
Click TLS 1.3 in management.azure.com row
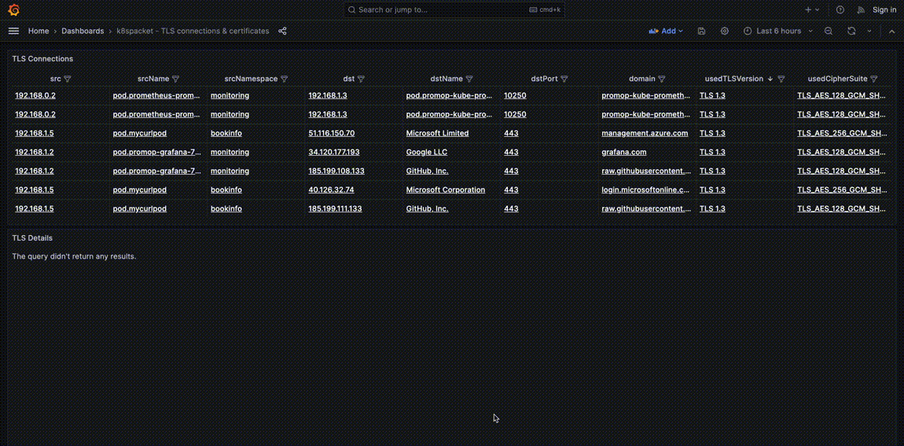(712, 133)
